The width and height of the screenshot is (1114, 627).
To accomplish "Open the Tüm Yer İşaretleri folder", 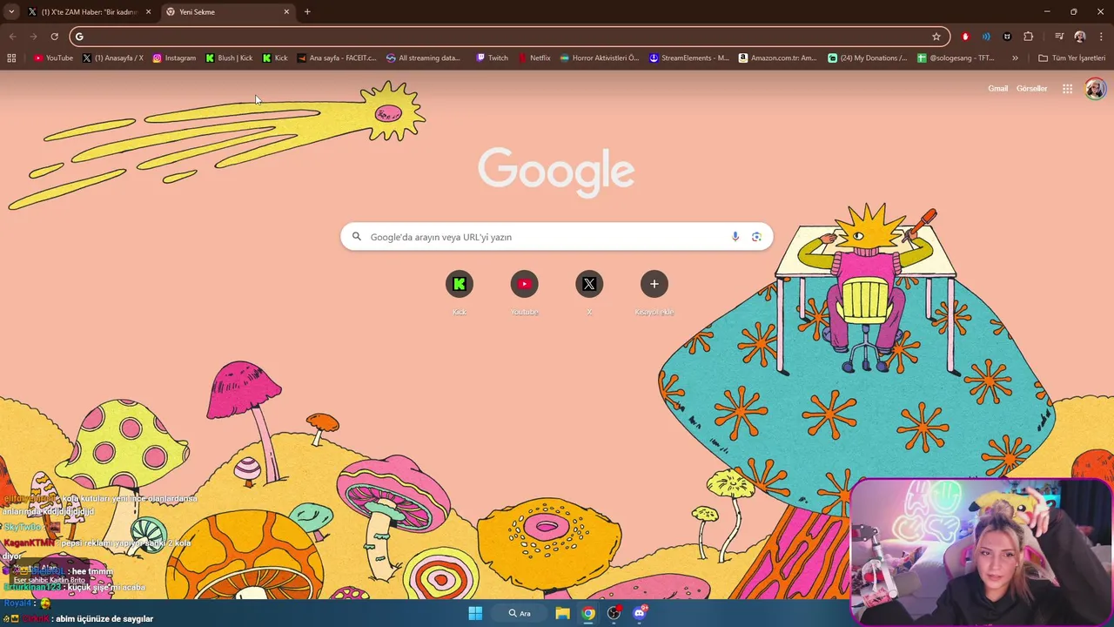I will pos(1071,58).
